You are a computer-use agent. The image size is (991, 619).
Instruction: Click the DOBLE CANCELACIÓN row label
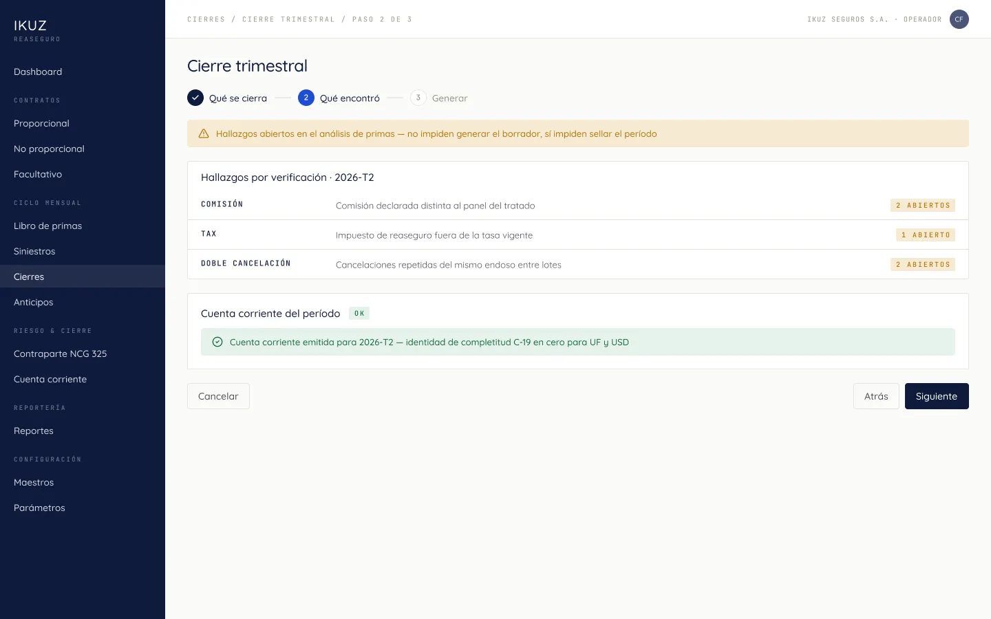(246, 263)
